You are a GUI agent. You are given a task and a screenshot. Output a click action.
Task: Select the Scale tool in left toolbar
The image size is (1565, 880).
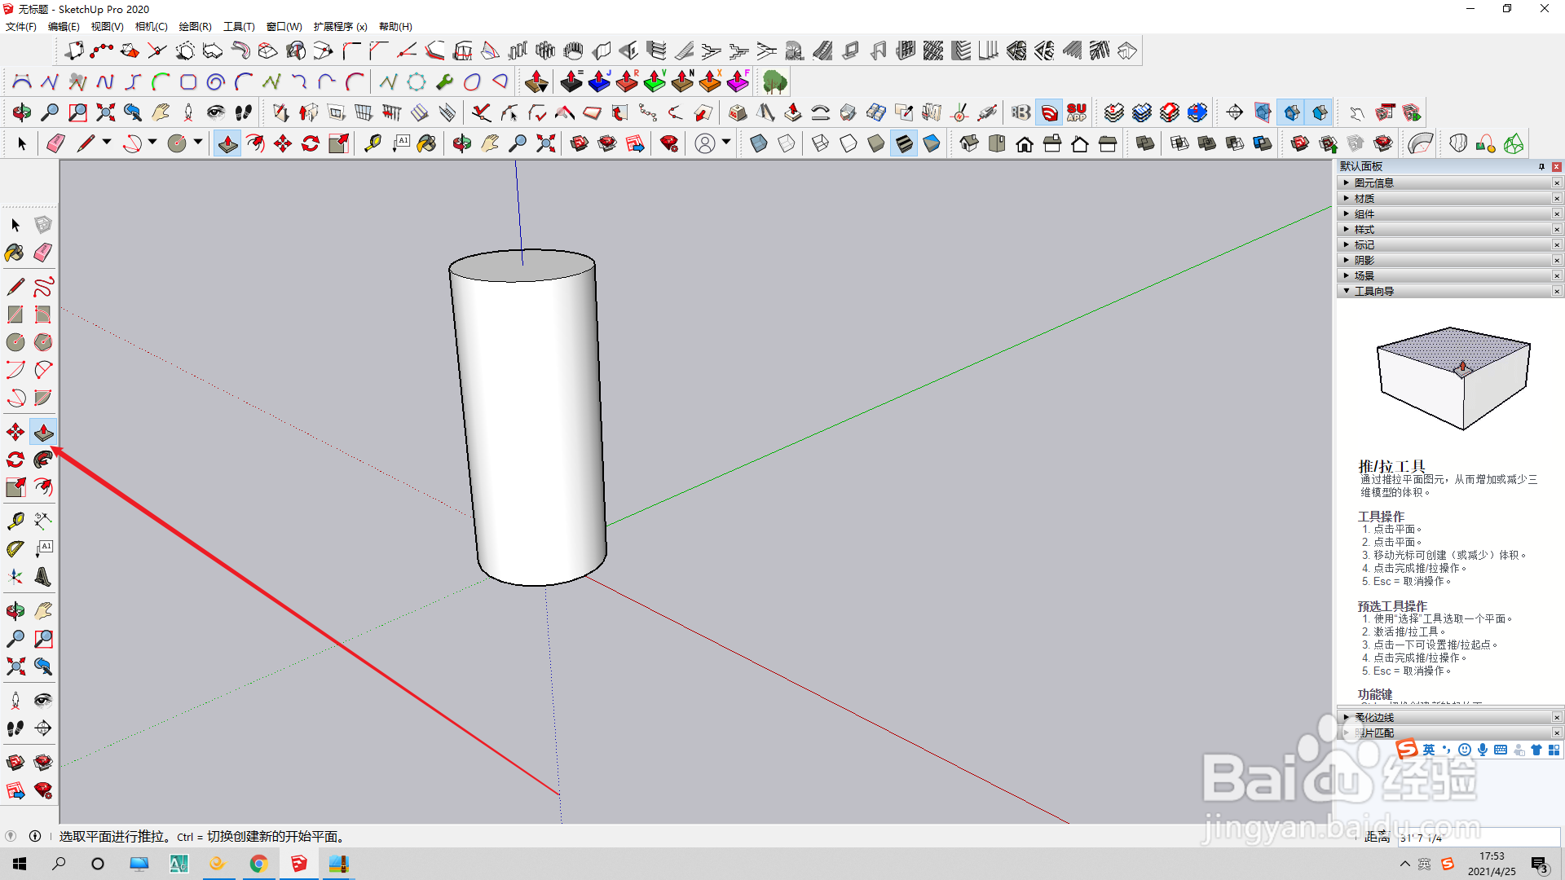[15, 487]
